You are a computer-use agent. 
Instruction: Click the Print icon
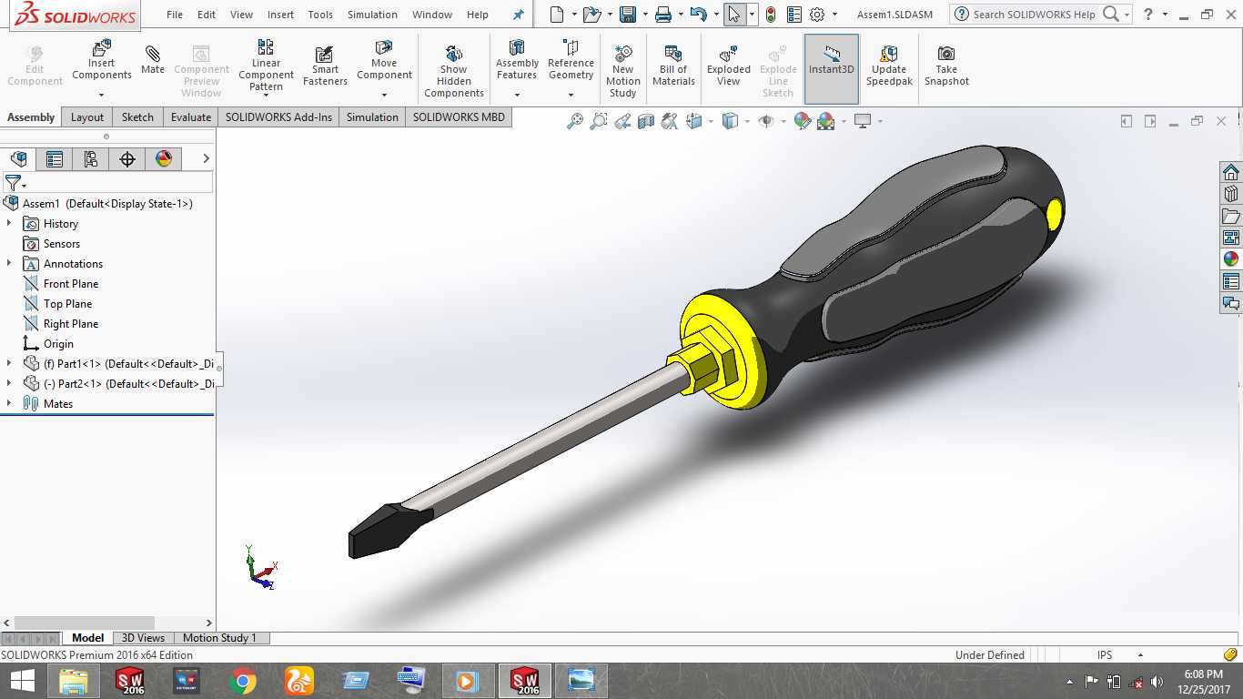[x=663, y=15]
